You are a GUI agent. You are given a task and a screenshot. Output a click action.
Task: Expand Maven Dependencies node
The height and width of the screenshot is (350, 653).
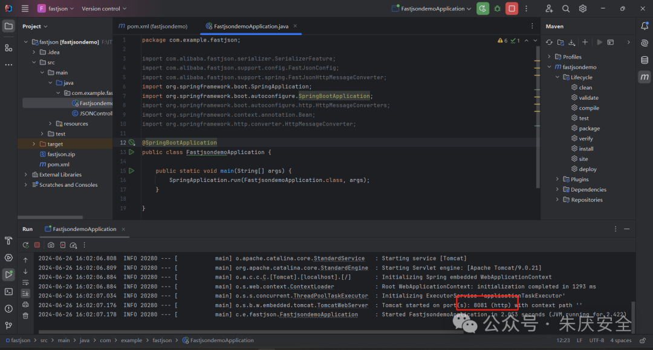pyautogui.click(x=557, y=189)
